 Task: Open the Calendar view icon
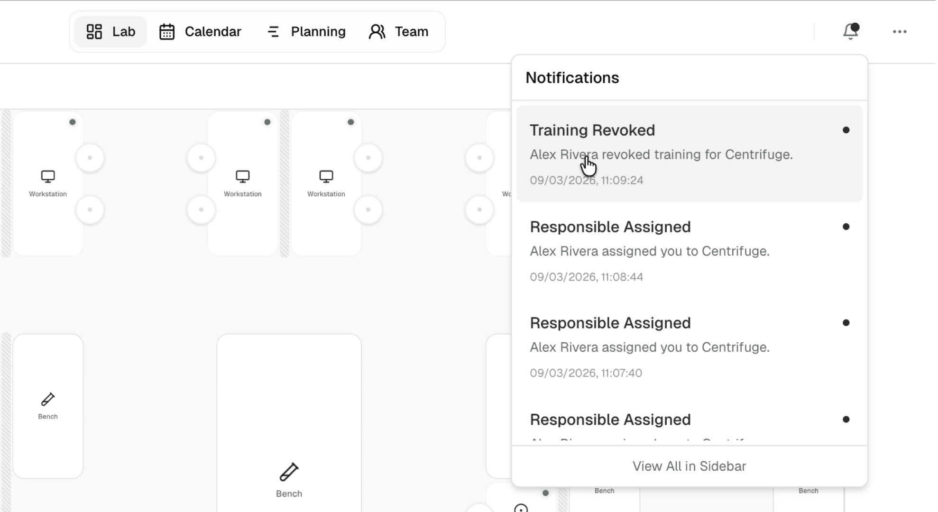tap(167, 31)
